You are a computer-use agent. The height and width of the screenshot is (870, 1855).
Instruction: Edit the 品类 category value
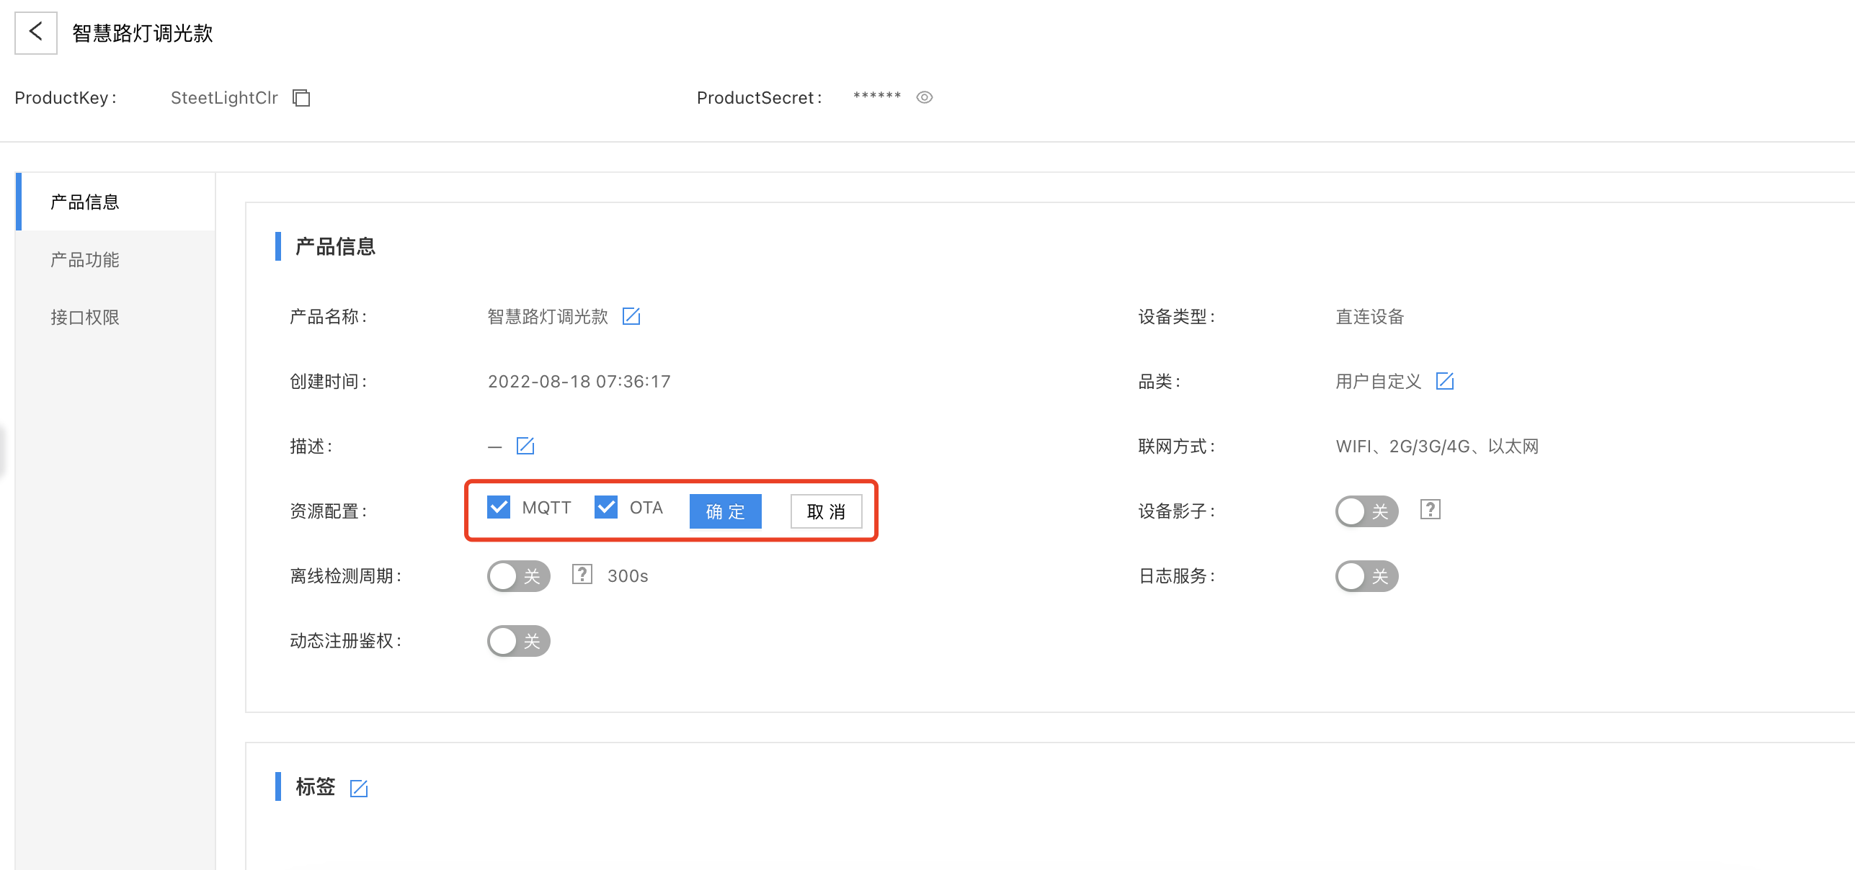(x=1445, y=381)
